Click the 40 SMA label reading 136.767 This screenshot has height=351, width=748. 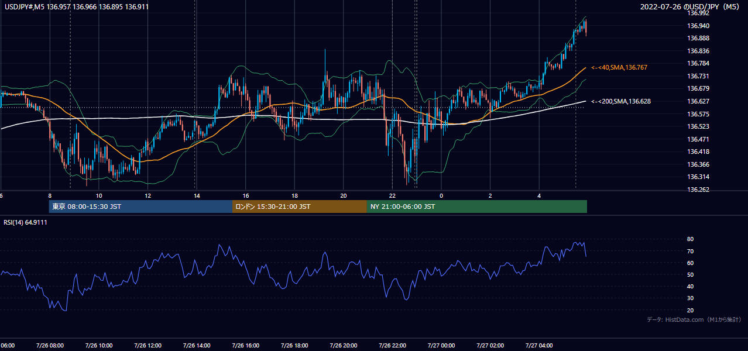coord(619,68)
